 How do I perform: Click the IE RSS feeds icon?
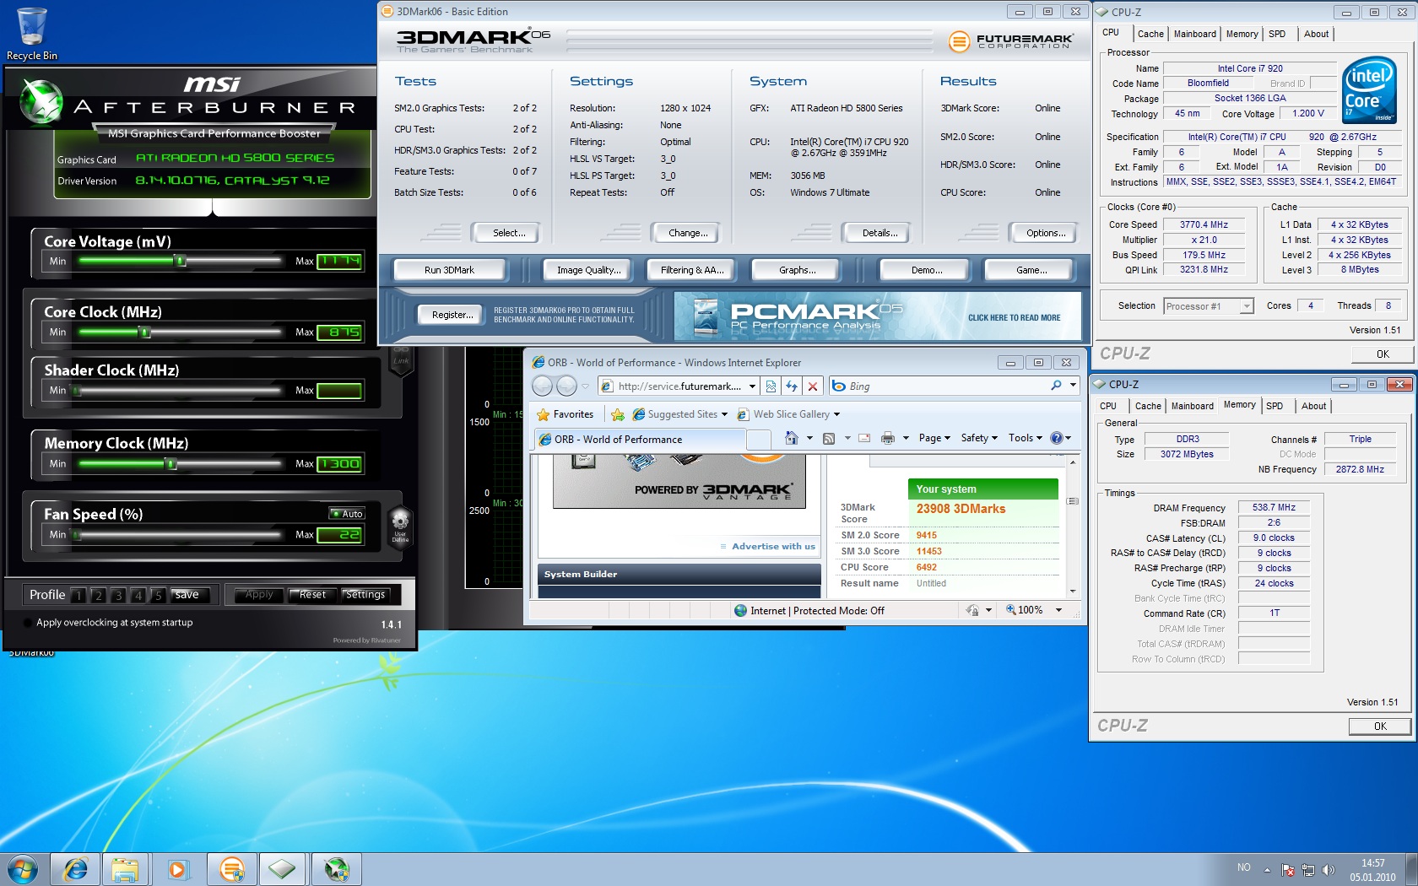coord(829,438)
